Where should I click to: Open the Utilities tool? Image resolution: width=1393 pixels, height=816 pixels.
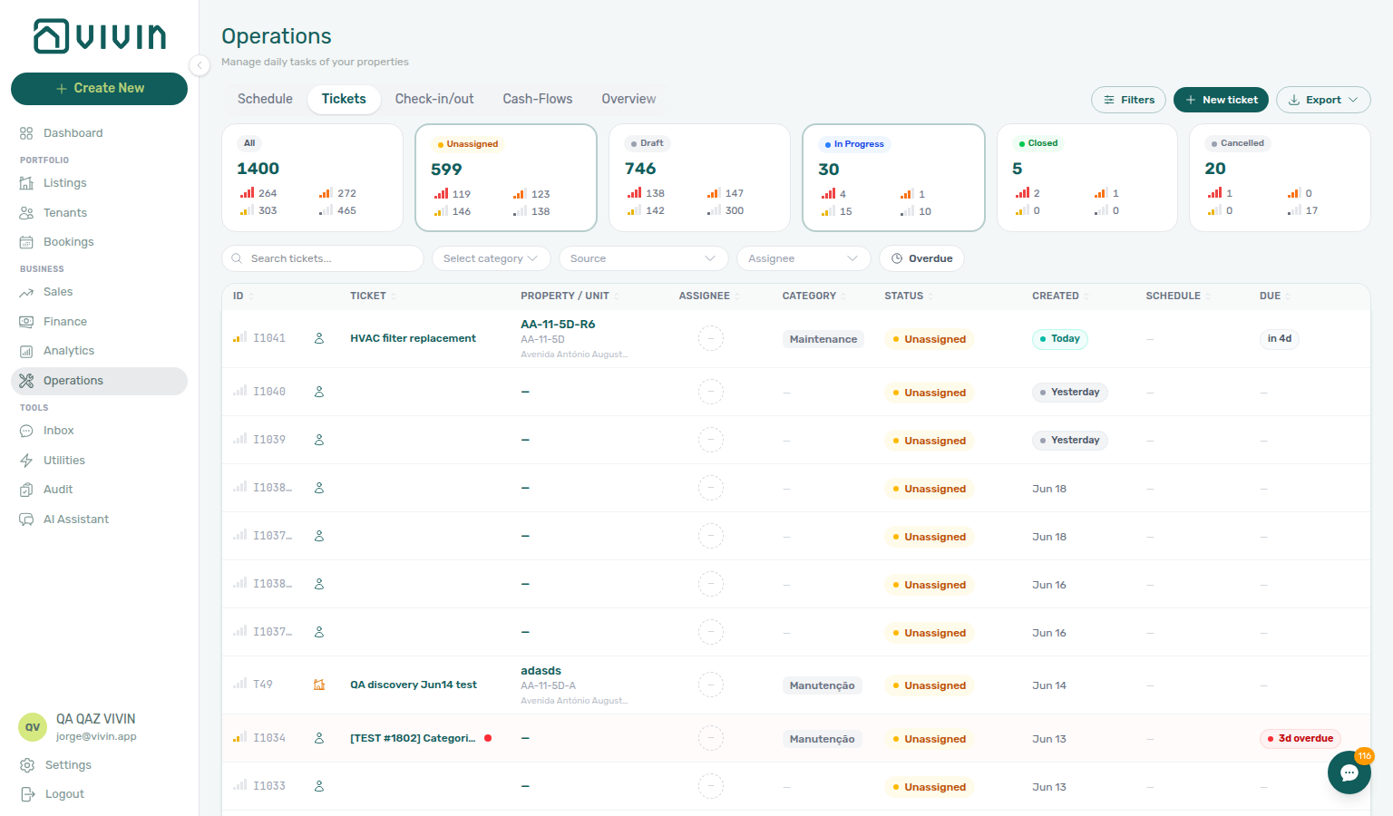(63, 461)
